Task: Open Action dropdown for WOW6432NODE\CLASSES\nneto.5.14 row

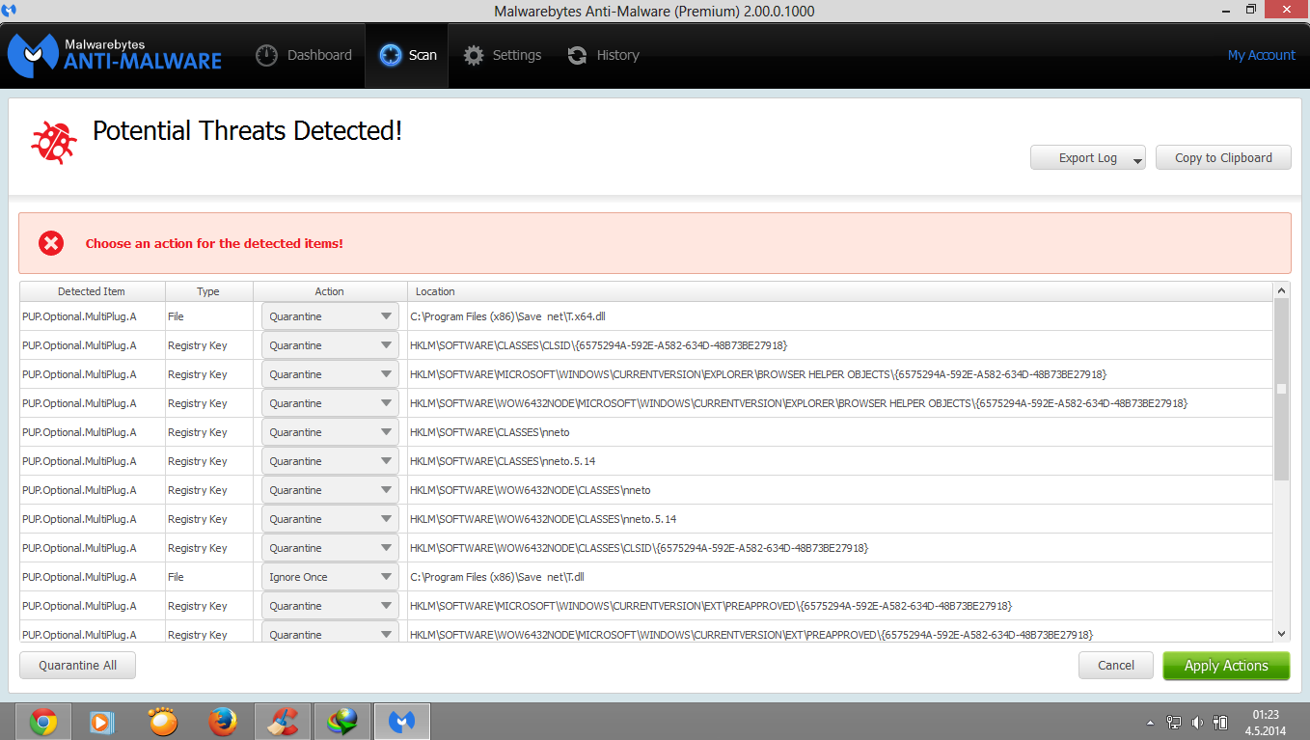Action: [x=330, y=519]
